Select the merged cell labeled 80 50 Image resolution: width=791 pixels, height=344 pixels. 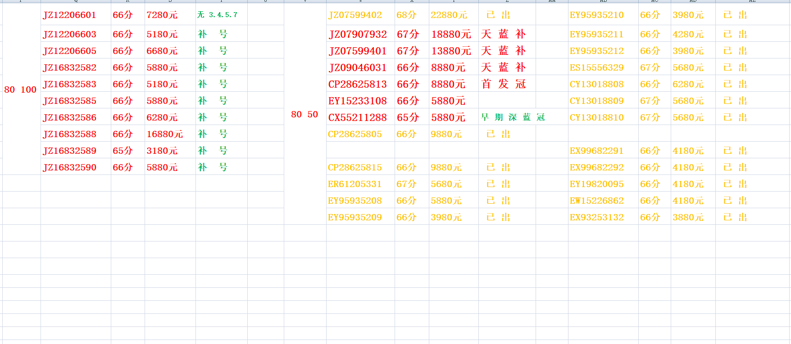point(305,114)
